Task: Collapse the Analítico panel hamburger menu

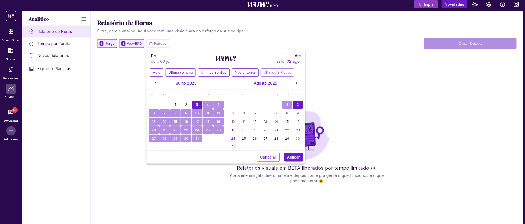Action: coord(84,19)
